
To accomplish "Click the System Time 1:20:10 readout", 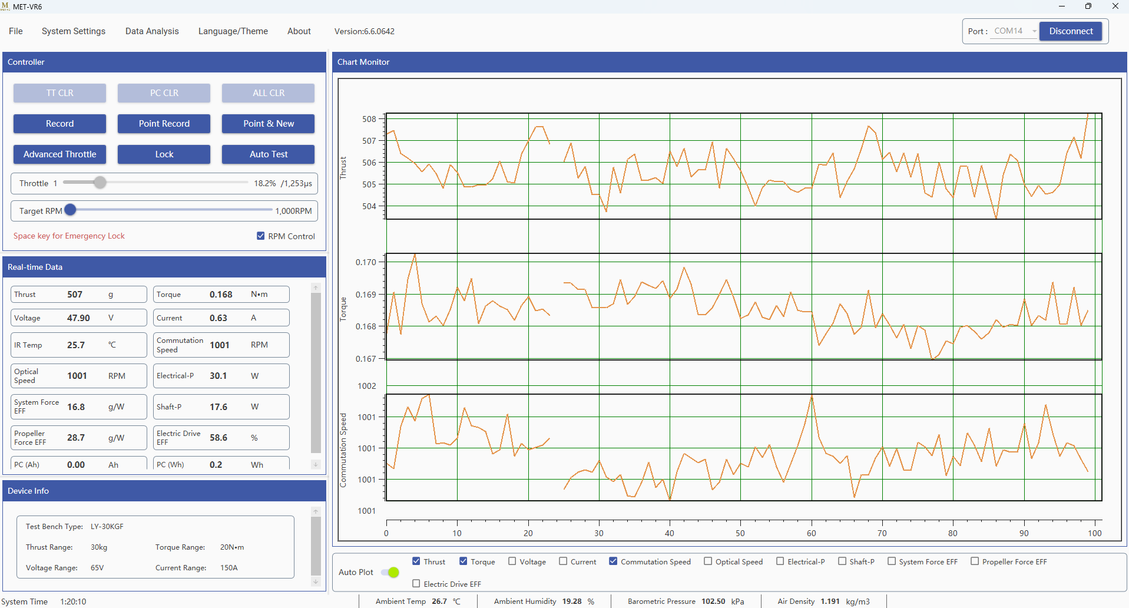I will [73, 602].
